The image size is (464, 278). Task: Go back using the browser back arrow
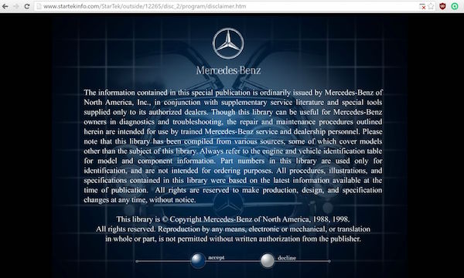[5, 6]
